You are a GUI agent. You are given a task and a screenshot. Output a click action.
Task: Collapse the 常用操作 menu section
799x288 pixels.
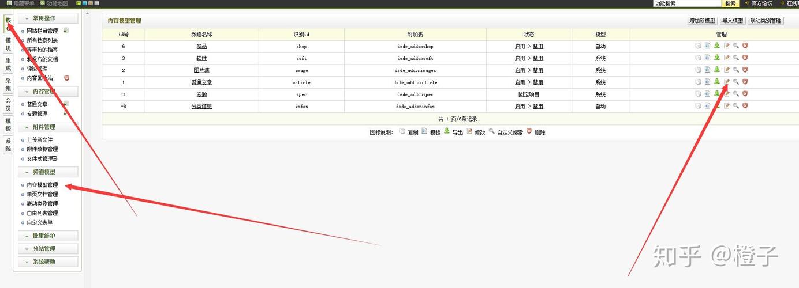[x=47, y=18]
